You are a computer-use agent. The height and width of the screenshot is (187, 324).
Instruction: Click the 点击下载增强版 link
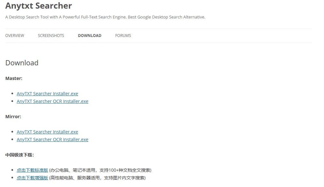[x=32, y=178]
